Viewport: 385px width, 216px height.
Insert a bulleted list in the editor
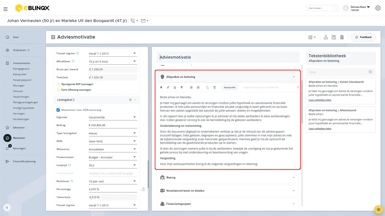(191, 87)
